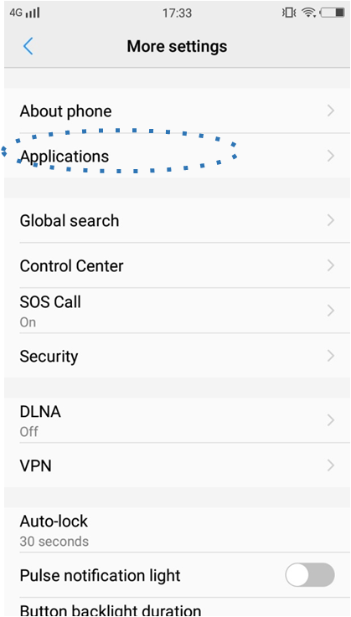Open Control Center chevron arrow

pos(331,265)
